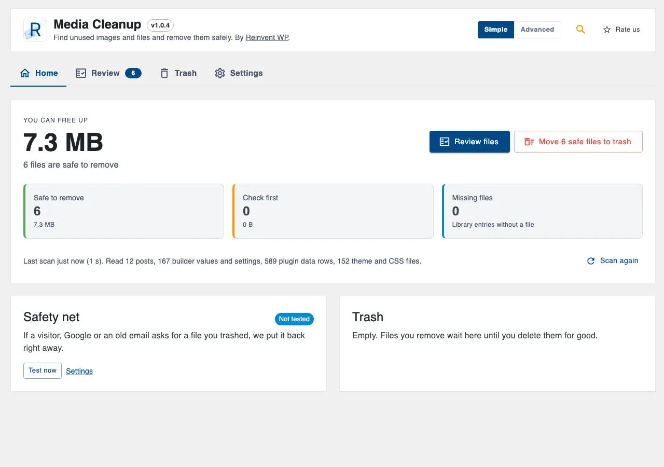Viewport: 664px width, 467px height.
Task: Click the Rate us text
Action: (628, 30)
